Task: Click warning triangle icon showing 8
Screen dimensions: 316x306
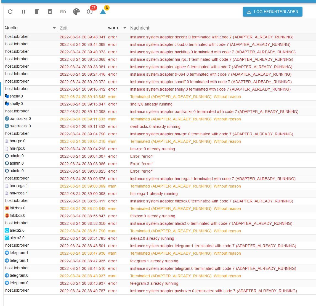Action: (x=103, y=12)
